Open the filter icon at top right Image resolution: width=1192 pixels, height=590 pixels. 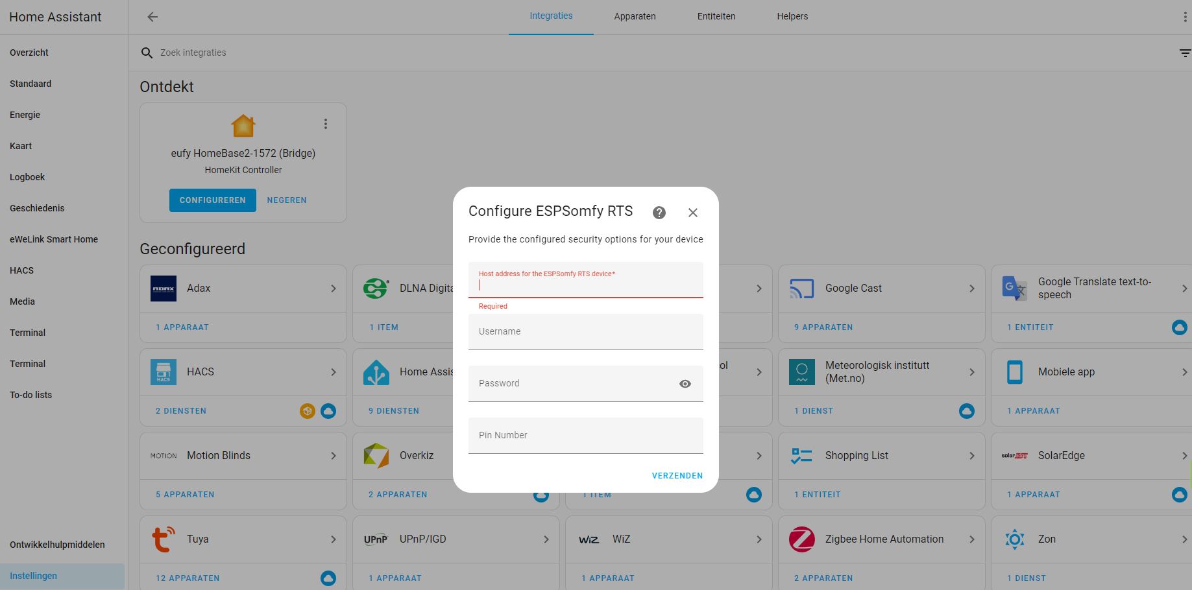[1185, 53]
